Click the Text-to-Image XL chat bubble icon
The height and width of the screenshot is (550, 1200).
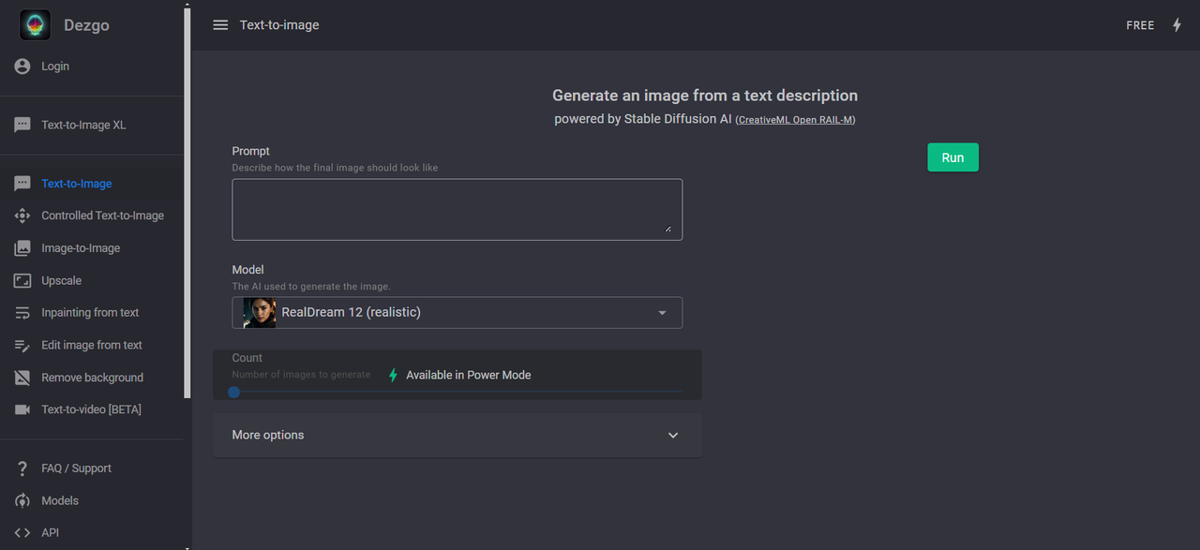coord(22,126)
